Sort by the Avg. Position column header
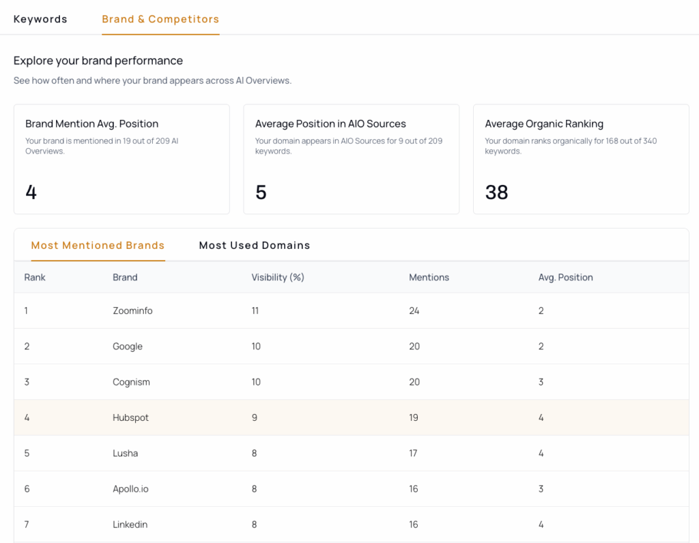Image resolution: width=699 pixels, height=543 pixels. [x=566, y=277]
